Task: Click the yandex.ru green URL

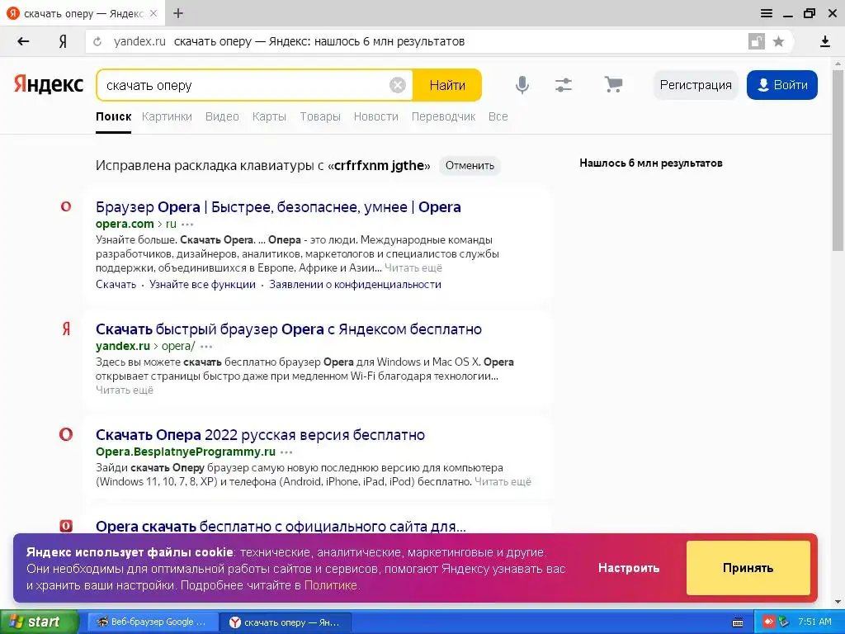Action: click(x=123, y=346)
